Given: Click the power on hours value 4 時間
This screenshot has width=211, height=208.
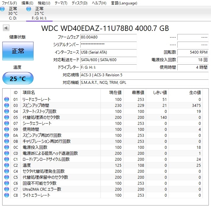Looking at the screenshot, I should pos(193,67).
